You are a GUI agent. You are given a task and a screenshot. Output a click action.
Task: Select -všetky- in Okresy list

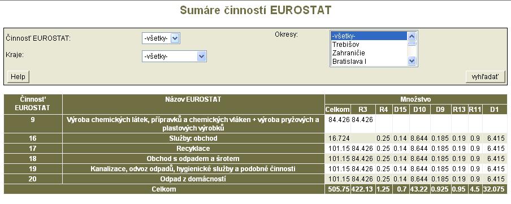tap(369, 36)
